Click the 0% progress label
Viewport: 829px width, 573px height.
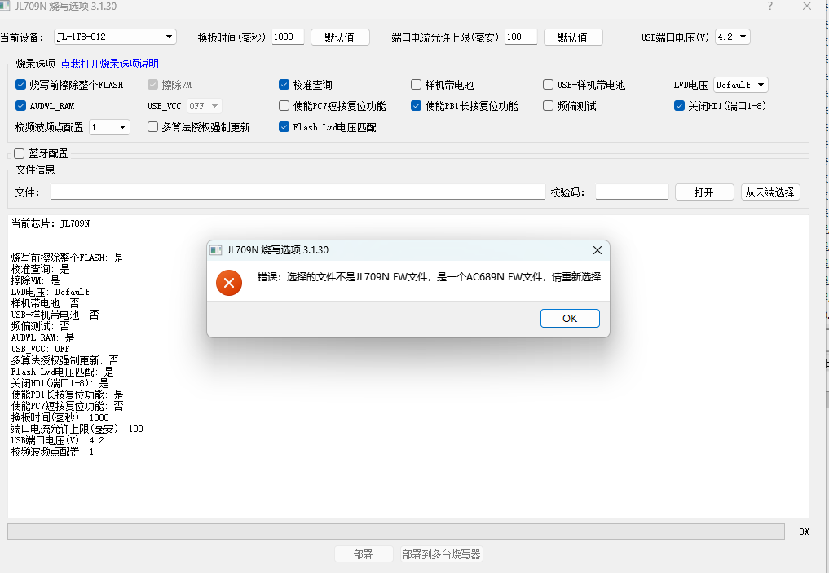coord(805,531)
